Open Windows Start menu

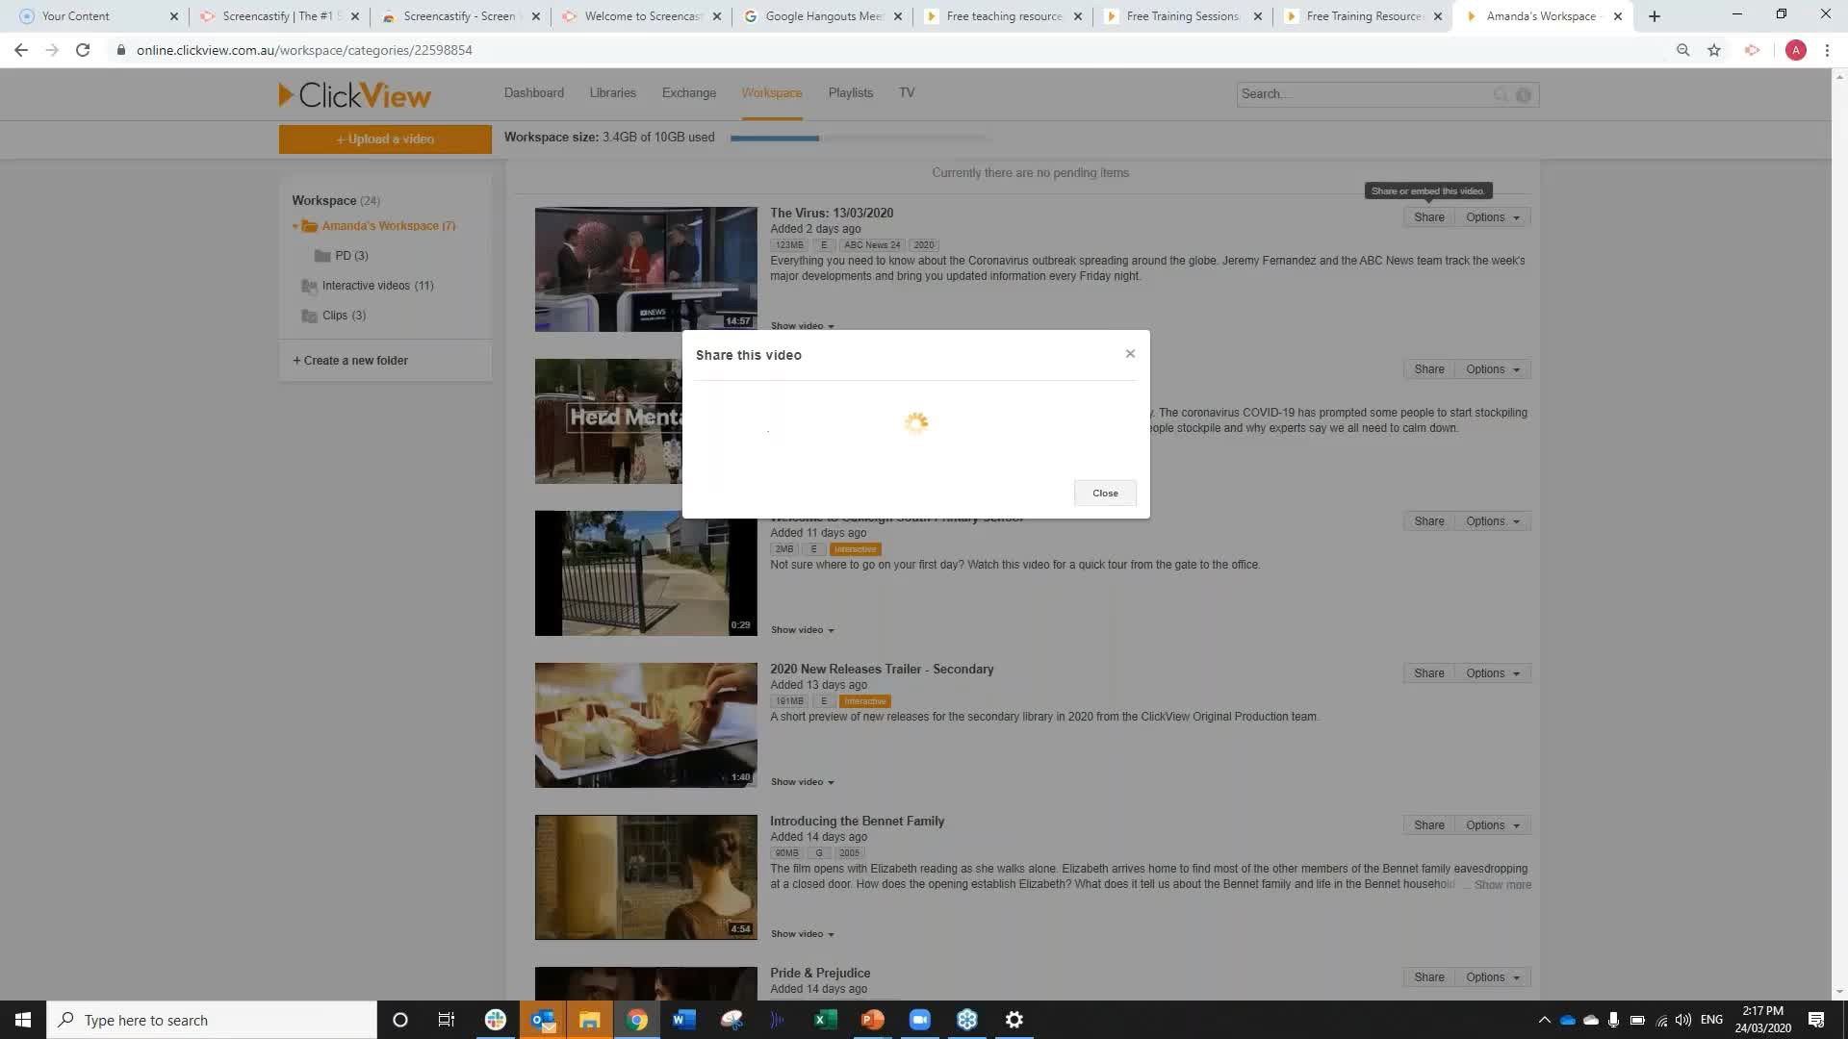(x=23, y=1020)
